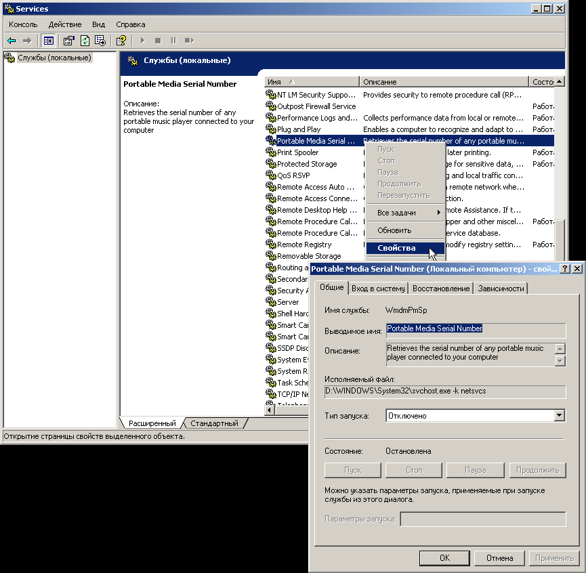This screenshot has height=573, width=586.
Task: Click the Пауза button in dialog
Action: point(475,470)
